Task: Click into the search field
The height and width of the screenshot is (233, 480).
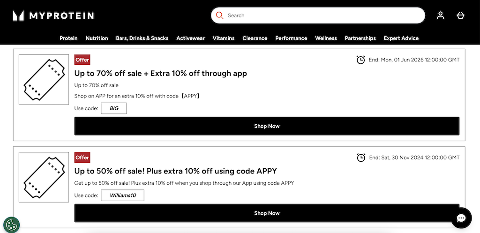Action: [x=323, y=15]
